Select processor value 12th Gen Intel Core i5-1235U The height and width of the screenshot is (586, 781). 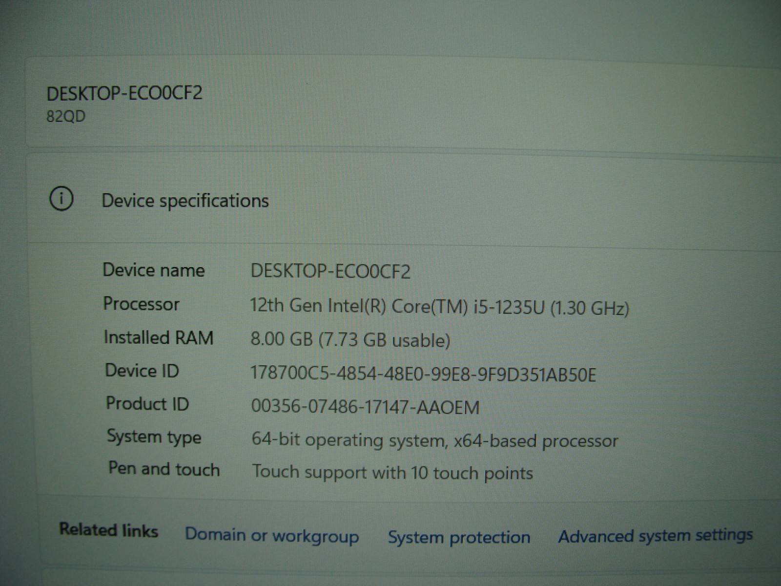(439, 307)
